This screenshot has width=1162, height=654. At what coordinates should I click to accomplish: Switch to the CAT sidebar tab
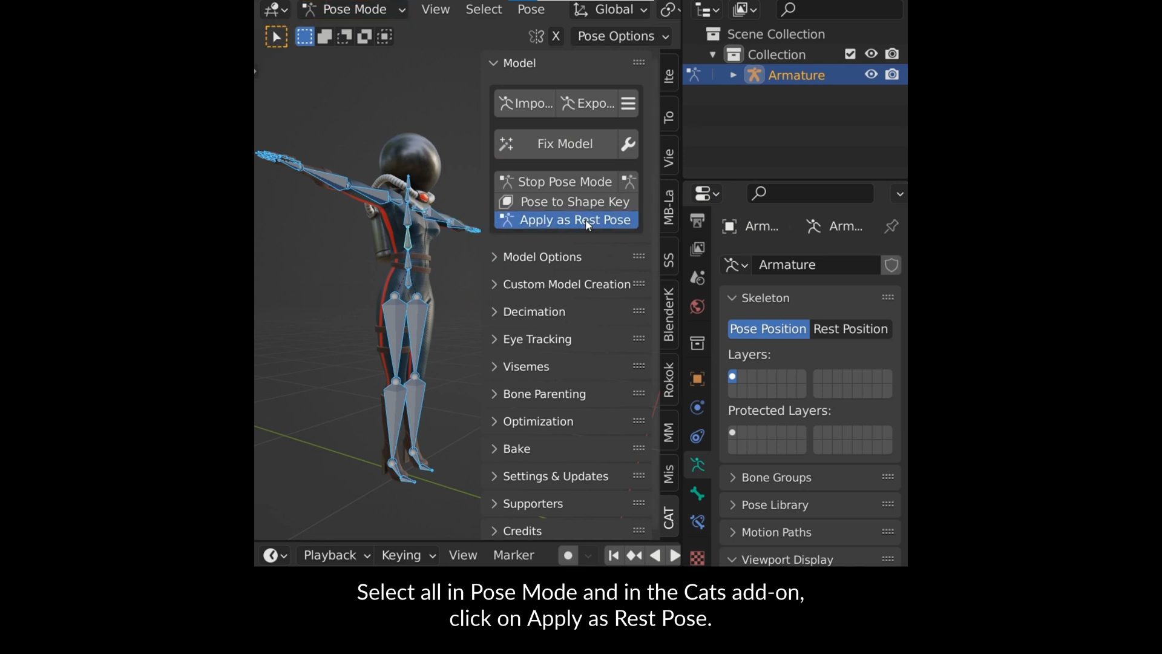[x=669, y=518]
